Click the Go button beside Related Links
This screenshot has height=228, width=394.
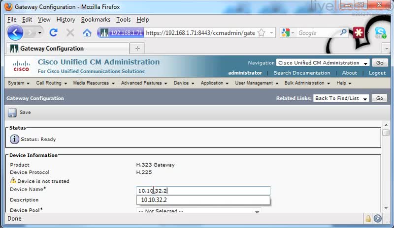click(379, 98)
